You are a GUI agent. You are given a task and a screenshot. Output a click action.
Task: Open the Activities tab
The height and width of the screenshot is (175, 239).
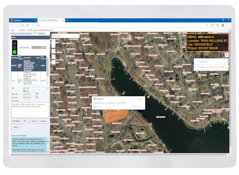click(42, 33)
